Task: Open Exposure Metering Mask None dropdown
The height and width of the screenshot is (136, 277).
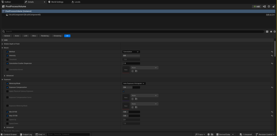Action: (144, 104)
